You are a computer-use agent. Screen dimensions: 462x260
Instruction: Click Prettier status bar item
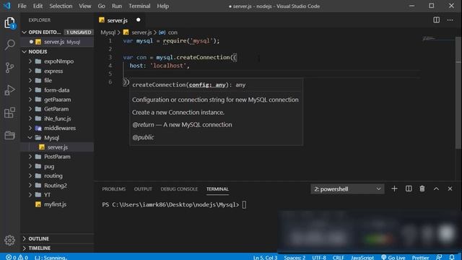coord(420,257)
